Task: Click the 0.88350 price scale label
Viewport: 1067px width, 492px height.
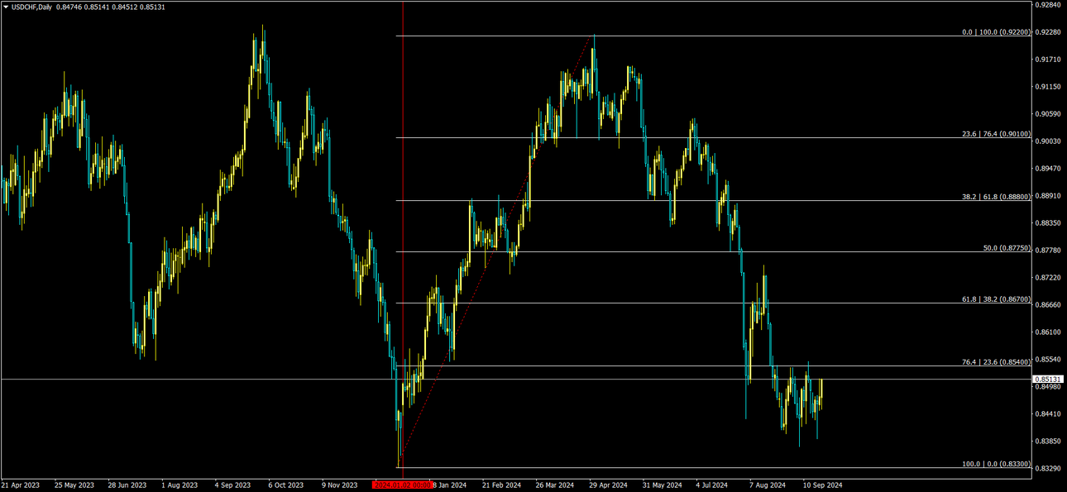Action: click(x=1047, y=223)
